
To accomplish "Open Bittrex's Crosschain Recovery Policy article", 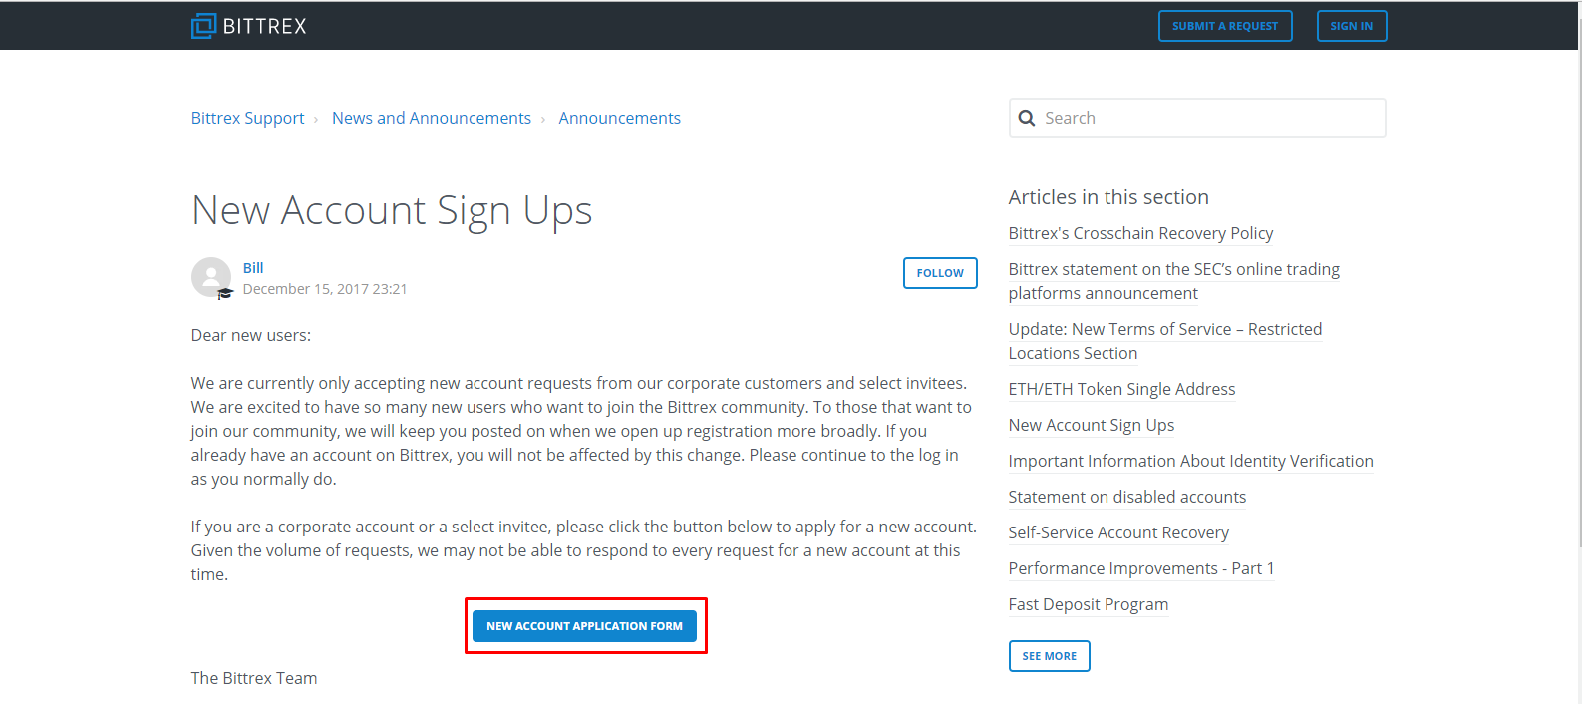I will coord(1140,233).
